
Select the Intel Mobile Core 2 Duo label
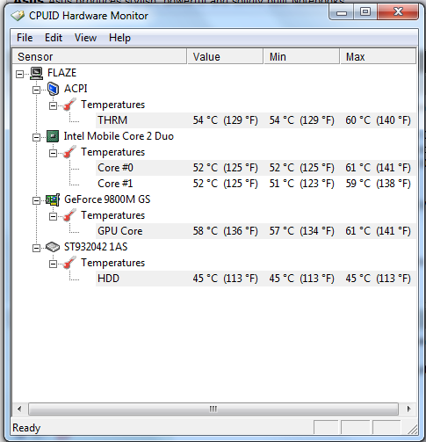click(119, 136)
